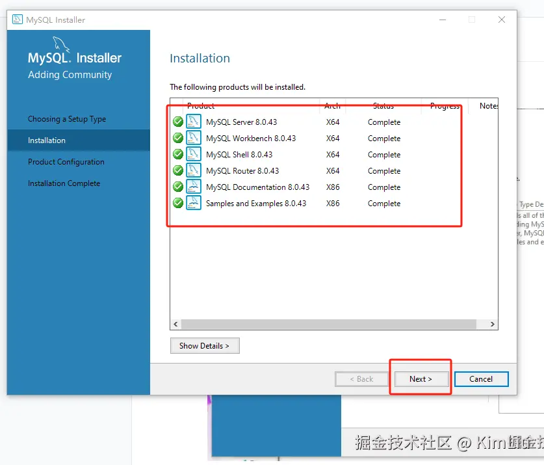Minimize the MySQL Installer window
Image resolution: width=544 pixels, height=465 pixels.
point(443,20)
